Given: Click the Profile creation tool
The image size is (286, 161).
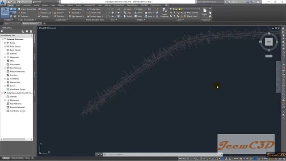Looking at the screenshot, I should (x=59, y=13).
